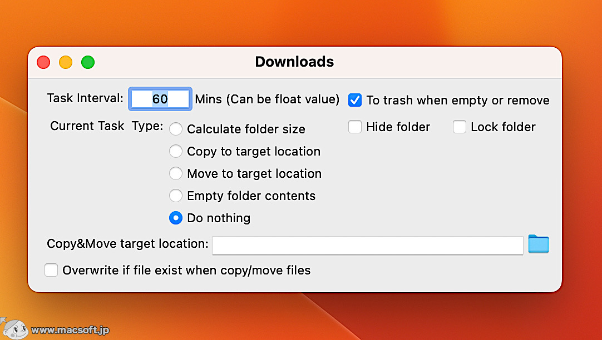Screen dimensions: 602x340
Task: Click the 'Current Task Type:' label
Action: point(107,126)
